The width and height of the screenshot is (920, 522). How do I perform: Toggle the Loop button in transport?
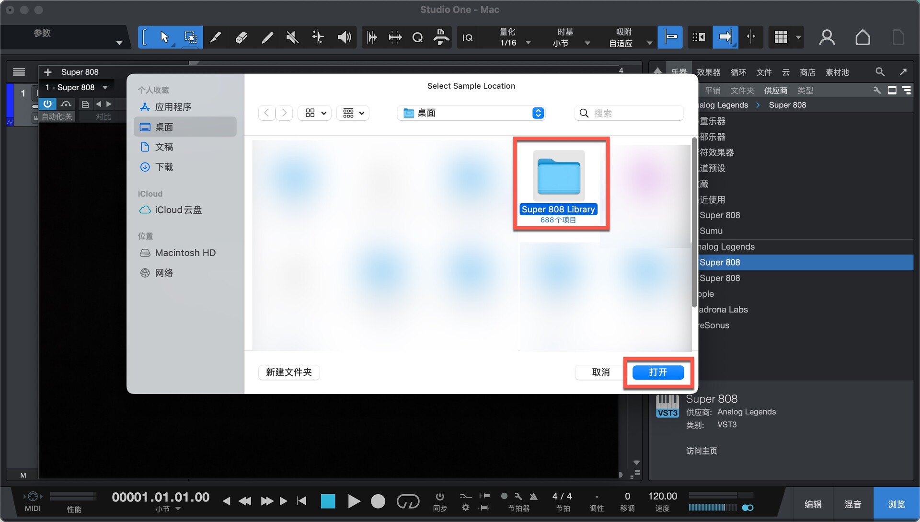(408, 501)
